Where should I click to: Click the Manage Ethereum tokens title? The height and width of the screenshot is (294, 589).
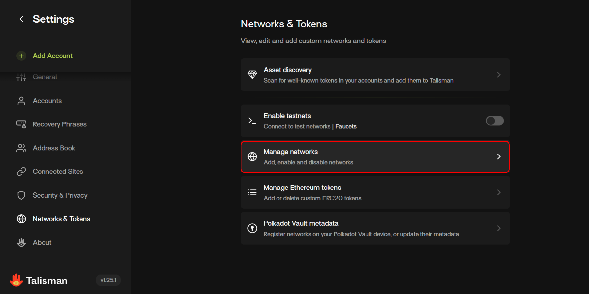302,188
